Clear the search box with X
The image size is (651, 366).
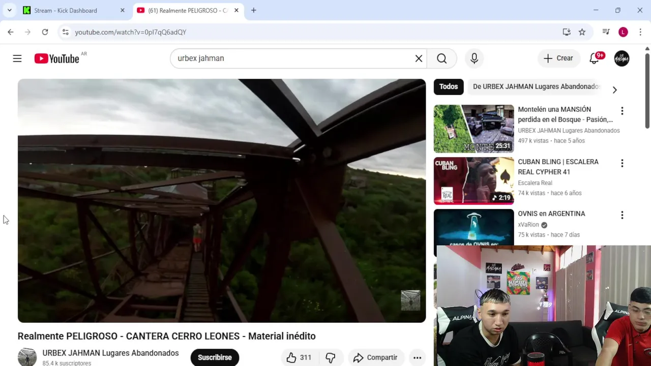pyautogui.click(x=419, y=58)
